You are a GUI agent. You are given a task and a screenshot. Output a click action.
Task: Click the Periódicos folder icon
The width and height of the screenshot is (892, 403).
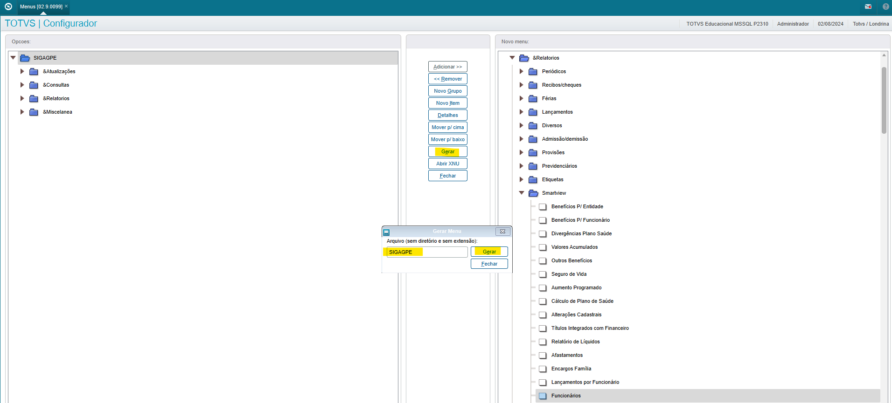tap(533, 71)
